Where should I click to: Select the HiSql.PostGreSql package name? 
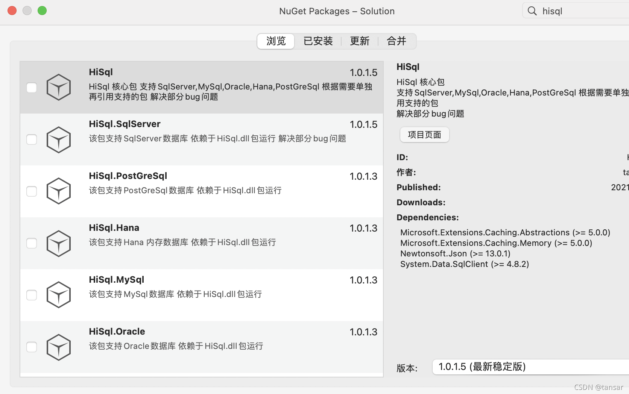coord(128,176)
